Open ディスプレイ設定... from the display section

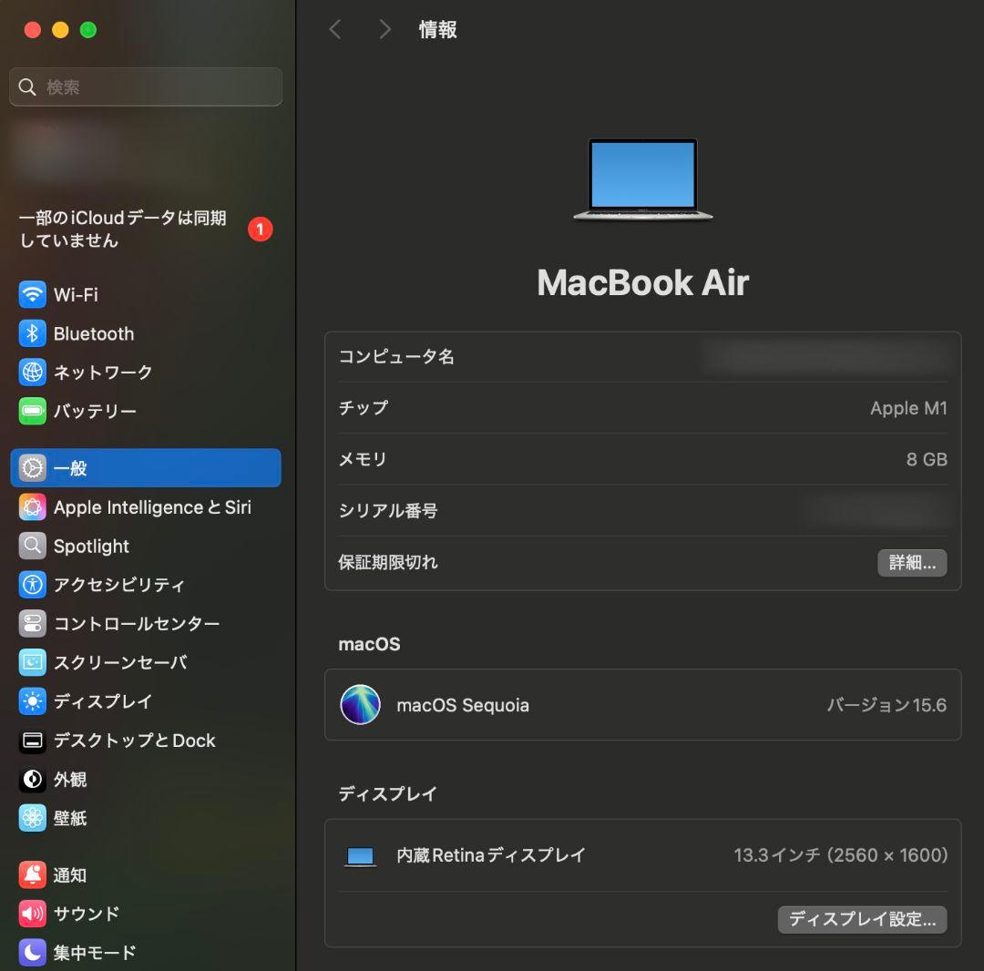coord(862,920)
